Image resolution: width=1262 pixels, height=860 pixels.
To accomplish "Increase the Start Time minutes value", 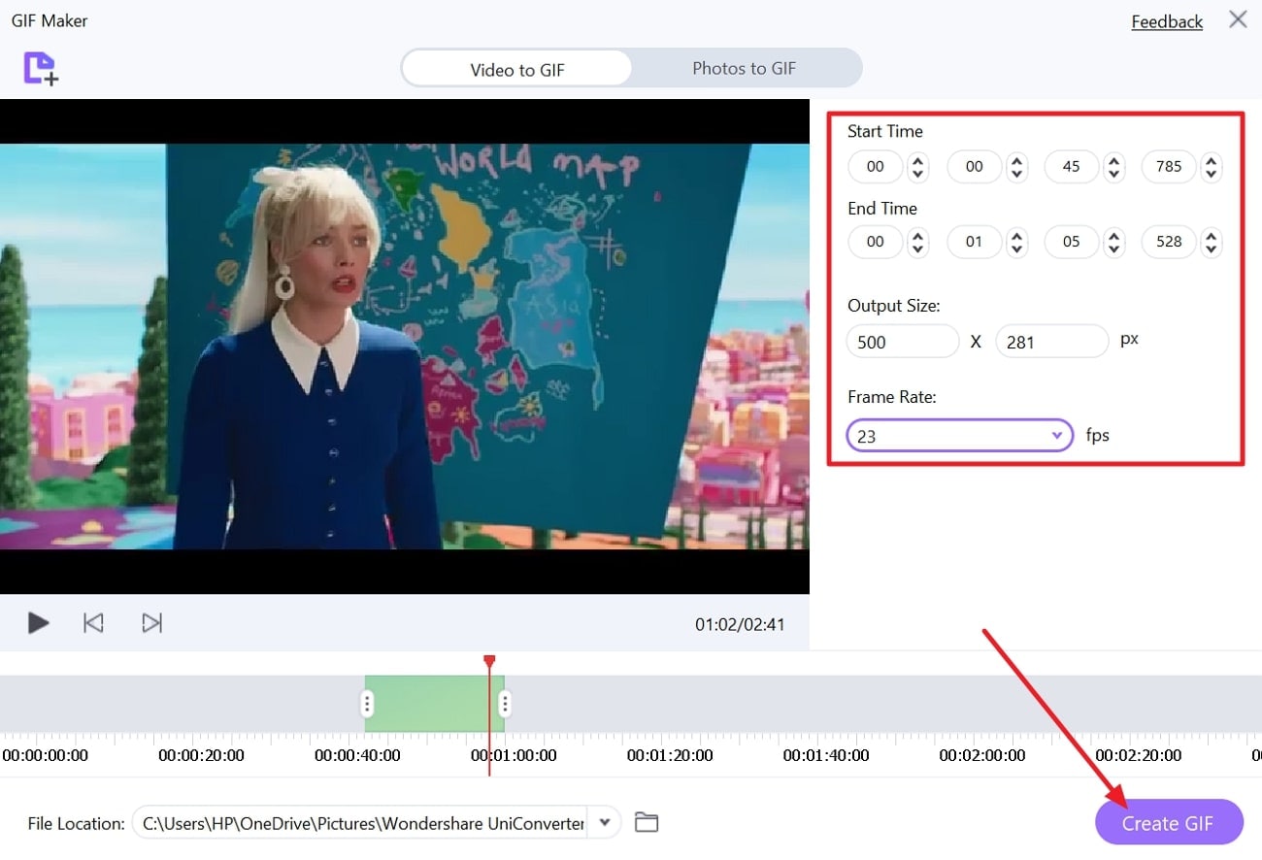I will [1016, 160].
